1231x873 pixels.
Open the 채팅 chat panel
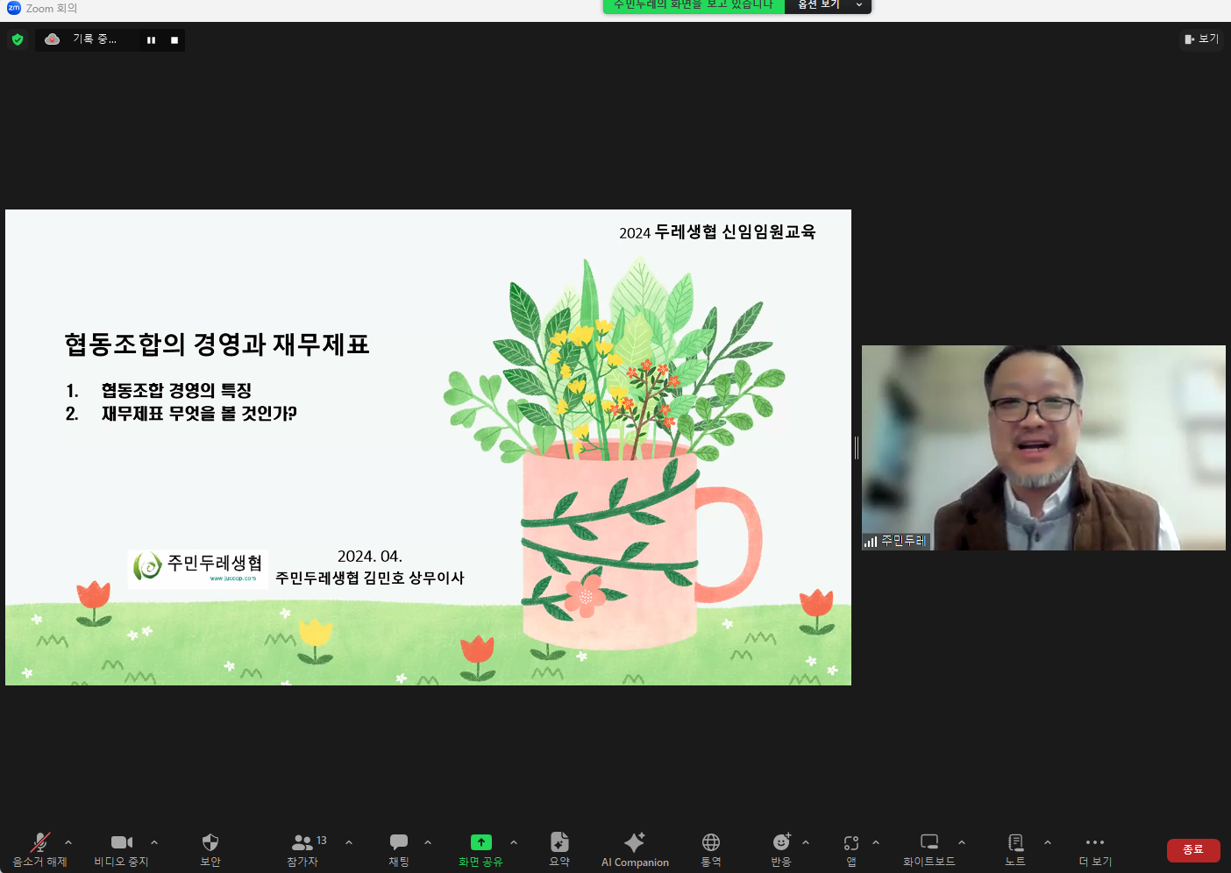point(399,848)
